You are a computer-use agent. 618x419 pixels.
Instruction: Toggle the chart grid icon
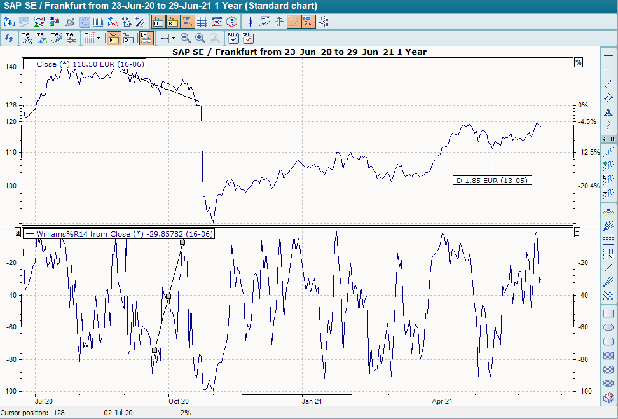[x=202, y=21]
